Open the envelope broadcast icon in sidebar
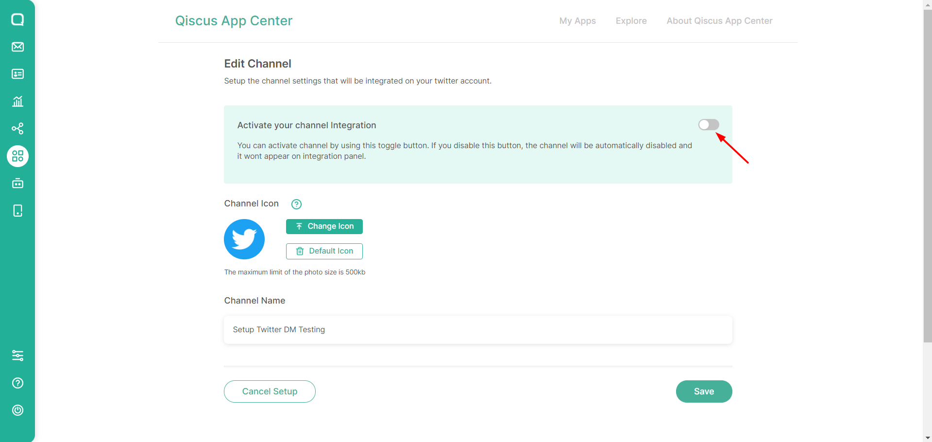Viewport: 932px width, 442px height. pyautogui.click(x=17, y=47)
